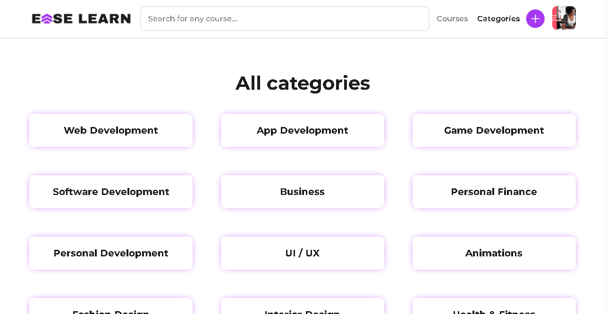Viewport: 607px width, 314px height.
Task: Click the purple chevron in the logo
Action: (47, 18)
